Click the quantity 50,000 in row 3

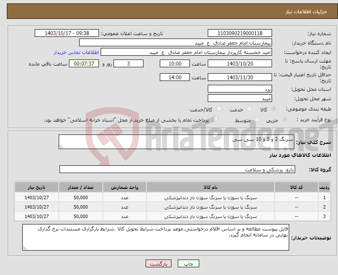81,216
